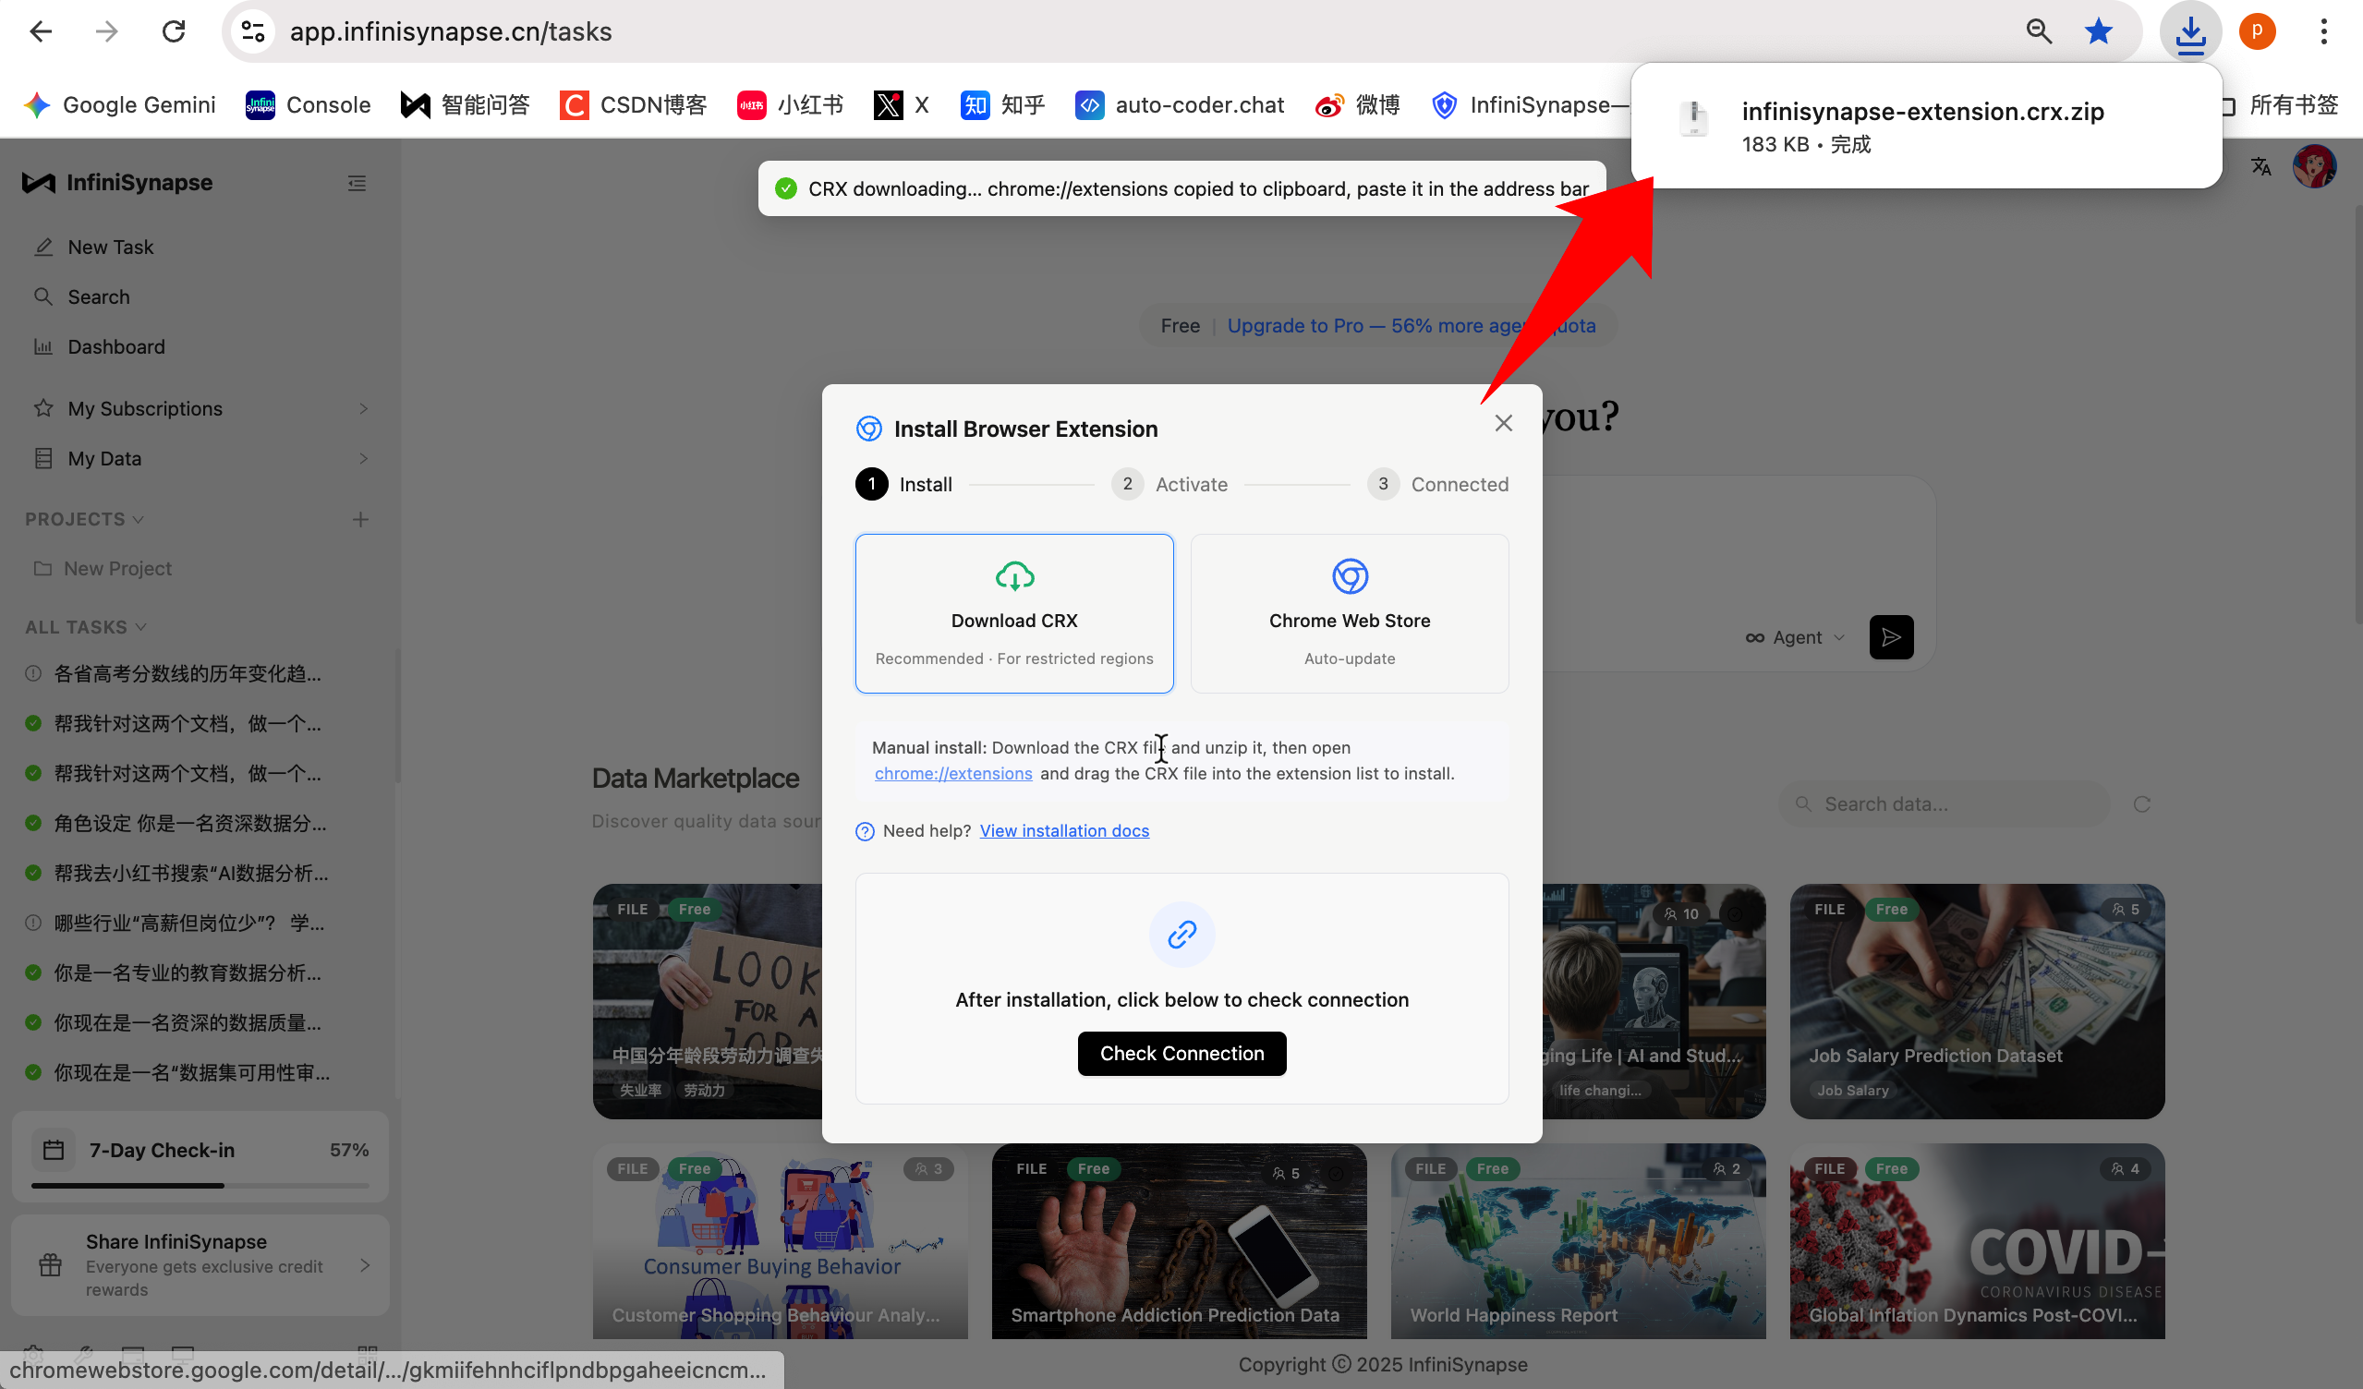This screenshot has width=2363, height=1389.
Task: Open the CSDN博客 bookmark
Action: [x=634, y=105]
